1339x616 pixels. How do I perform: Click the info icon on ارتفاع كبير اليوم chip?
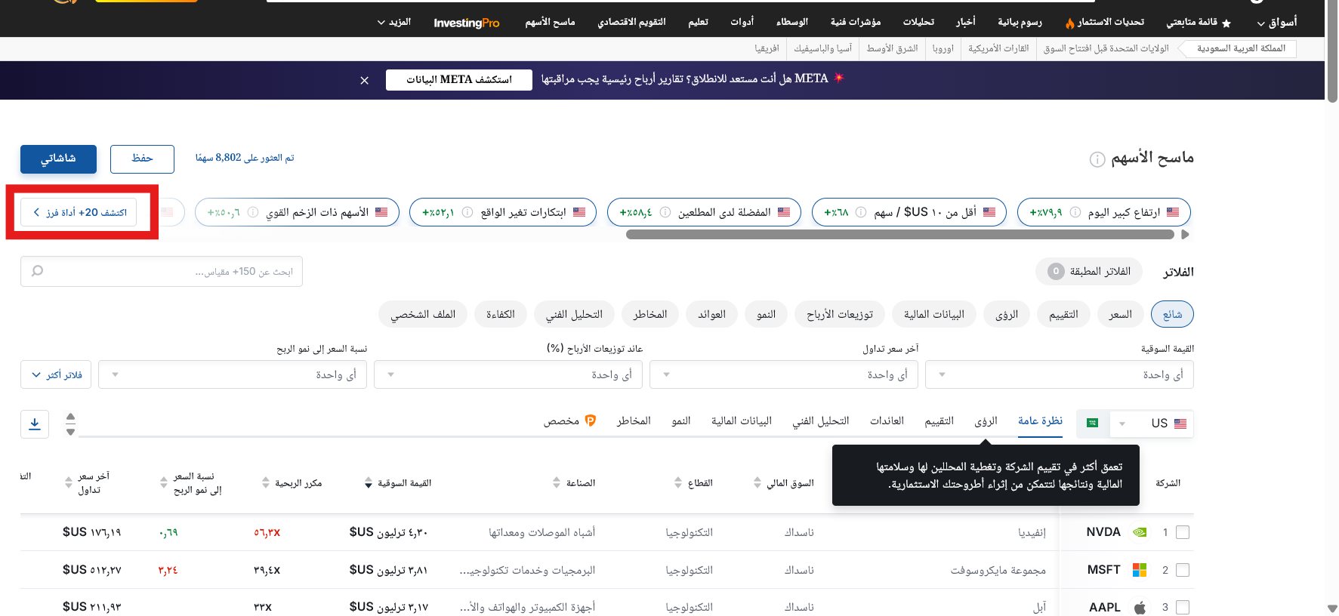pyautogui.click(x=1075, y=212)
